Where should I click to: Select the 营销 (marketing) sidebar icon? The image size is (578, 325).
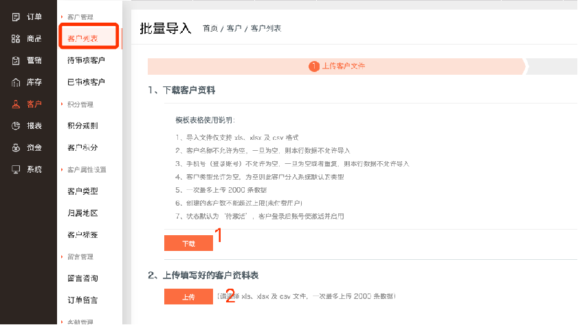pos(16,60)
